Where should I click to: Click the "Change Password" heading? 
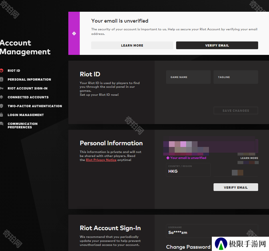tap(188, 247)
